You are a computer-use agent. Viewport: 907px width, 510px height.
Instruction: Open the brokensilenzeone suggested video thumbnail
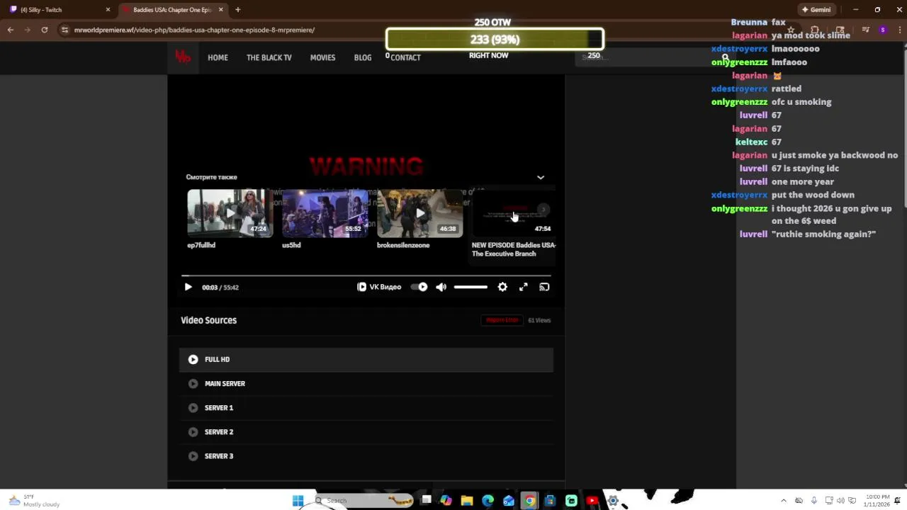coord(419,212)
